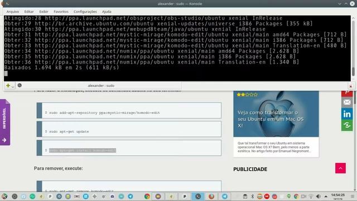Open the Editar menu
357x201 pixels.
coord(29,12)
